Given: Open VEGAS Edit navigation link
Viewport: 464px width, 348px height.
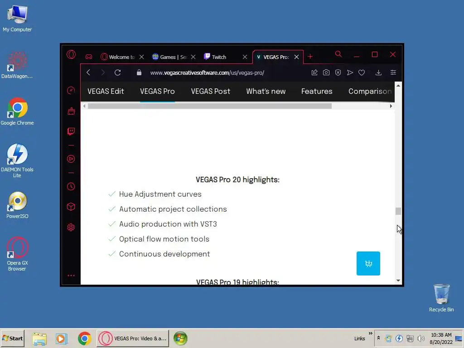Looking at the screenshot, I should (106, 91).
